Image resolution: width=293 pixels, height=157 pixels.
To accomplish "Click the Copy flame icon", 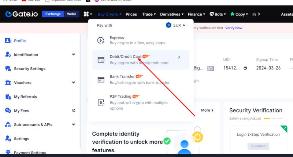I will 232,14.
